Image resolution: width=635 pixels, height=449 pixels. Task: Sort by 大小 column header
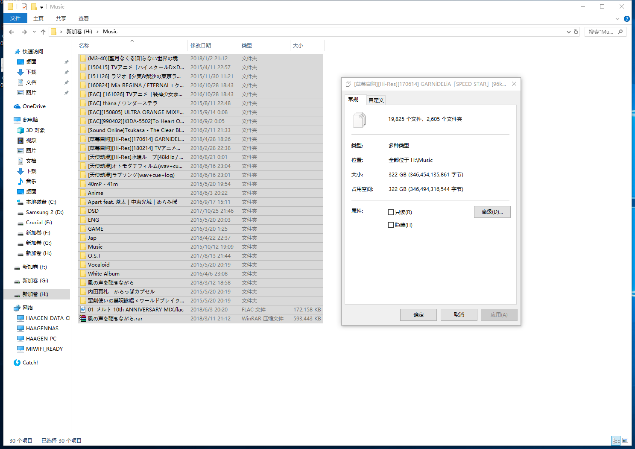coord(307,45)
